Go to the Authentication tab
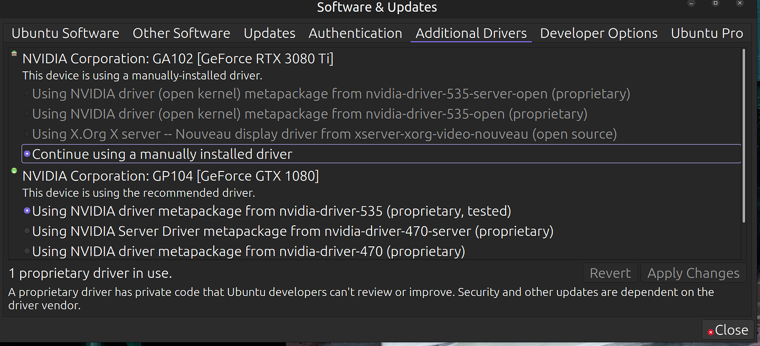This screenshot has height=346, width=760. [355, 33]
